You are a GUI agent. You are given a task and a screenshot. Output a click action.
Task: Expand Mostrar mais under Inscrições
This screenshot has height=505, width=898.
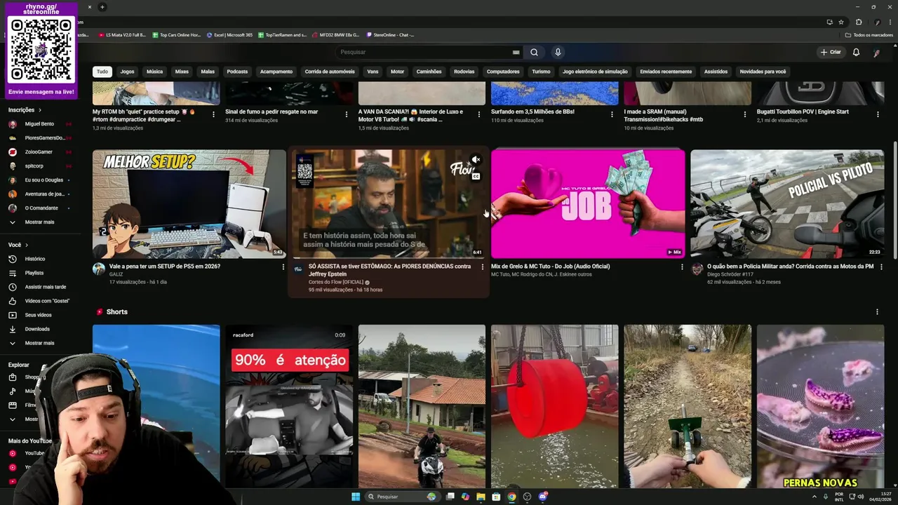40,222
